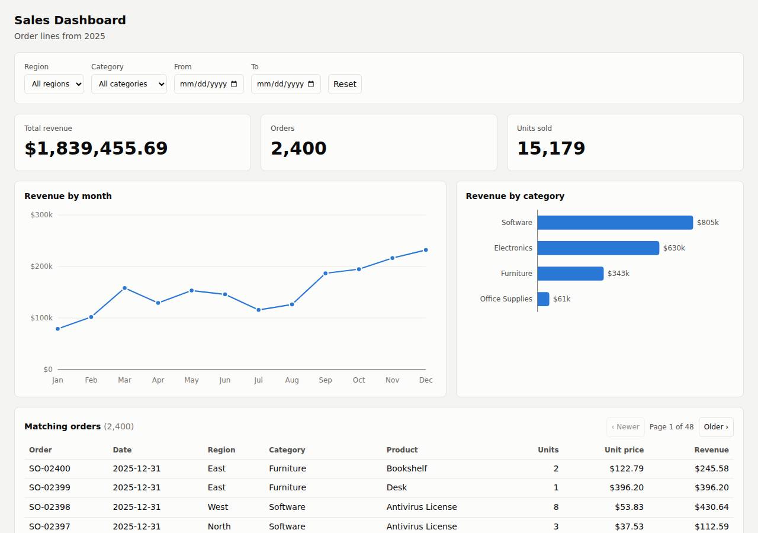Click the Reset filters button
This screenshot has width=758, height=533.
(x=345, y=84)
